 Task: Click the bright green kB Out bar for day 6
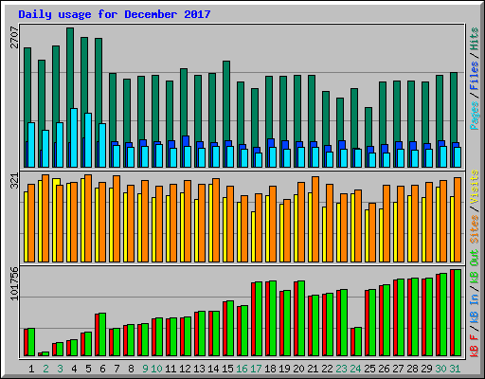(x=102, y=334)
